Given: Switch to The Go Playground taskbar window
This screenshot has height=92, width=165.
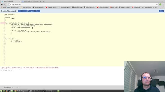Looking at the screenshot, I should click(x=21, y=91).
